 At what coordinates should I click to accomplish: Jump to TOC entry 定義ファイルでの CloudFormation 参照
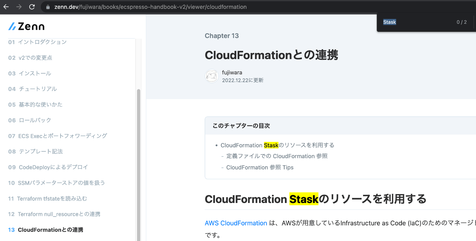pyautogui.click(x=277, y=156)
